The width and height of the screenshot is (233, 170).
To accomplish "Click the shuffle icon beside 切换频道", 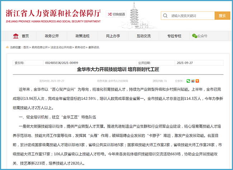I will point(109,14).
